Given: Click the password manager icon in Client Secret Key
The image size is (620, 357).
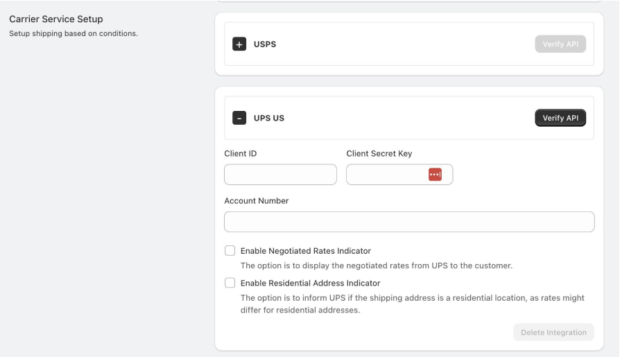Looking at the screenshot, I should [x=435, y=175].
